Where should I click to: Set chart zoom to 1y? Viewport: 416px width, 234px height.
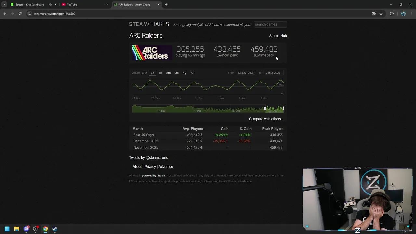pyautogui.click(x=185, y=73)
